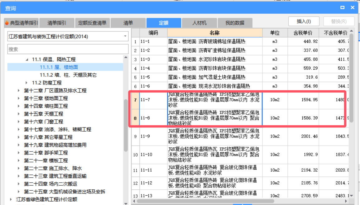Expand 第十六章 门窗工程
Screen dimensions: 360x205
click(x=19, y=122)
